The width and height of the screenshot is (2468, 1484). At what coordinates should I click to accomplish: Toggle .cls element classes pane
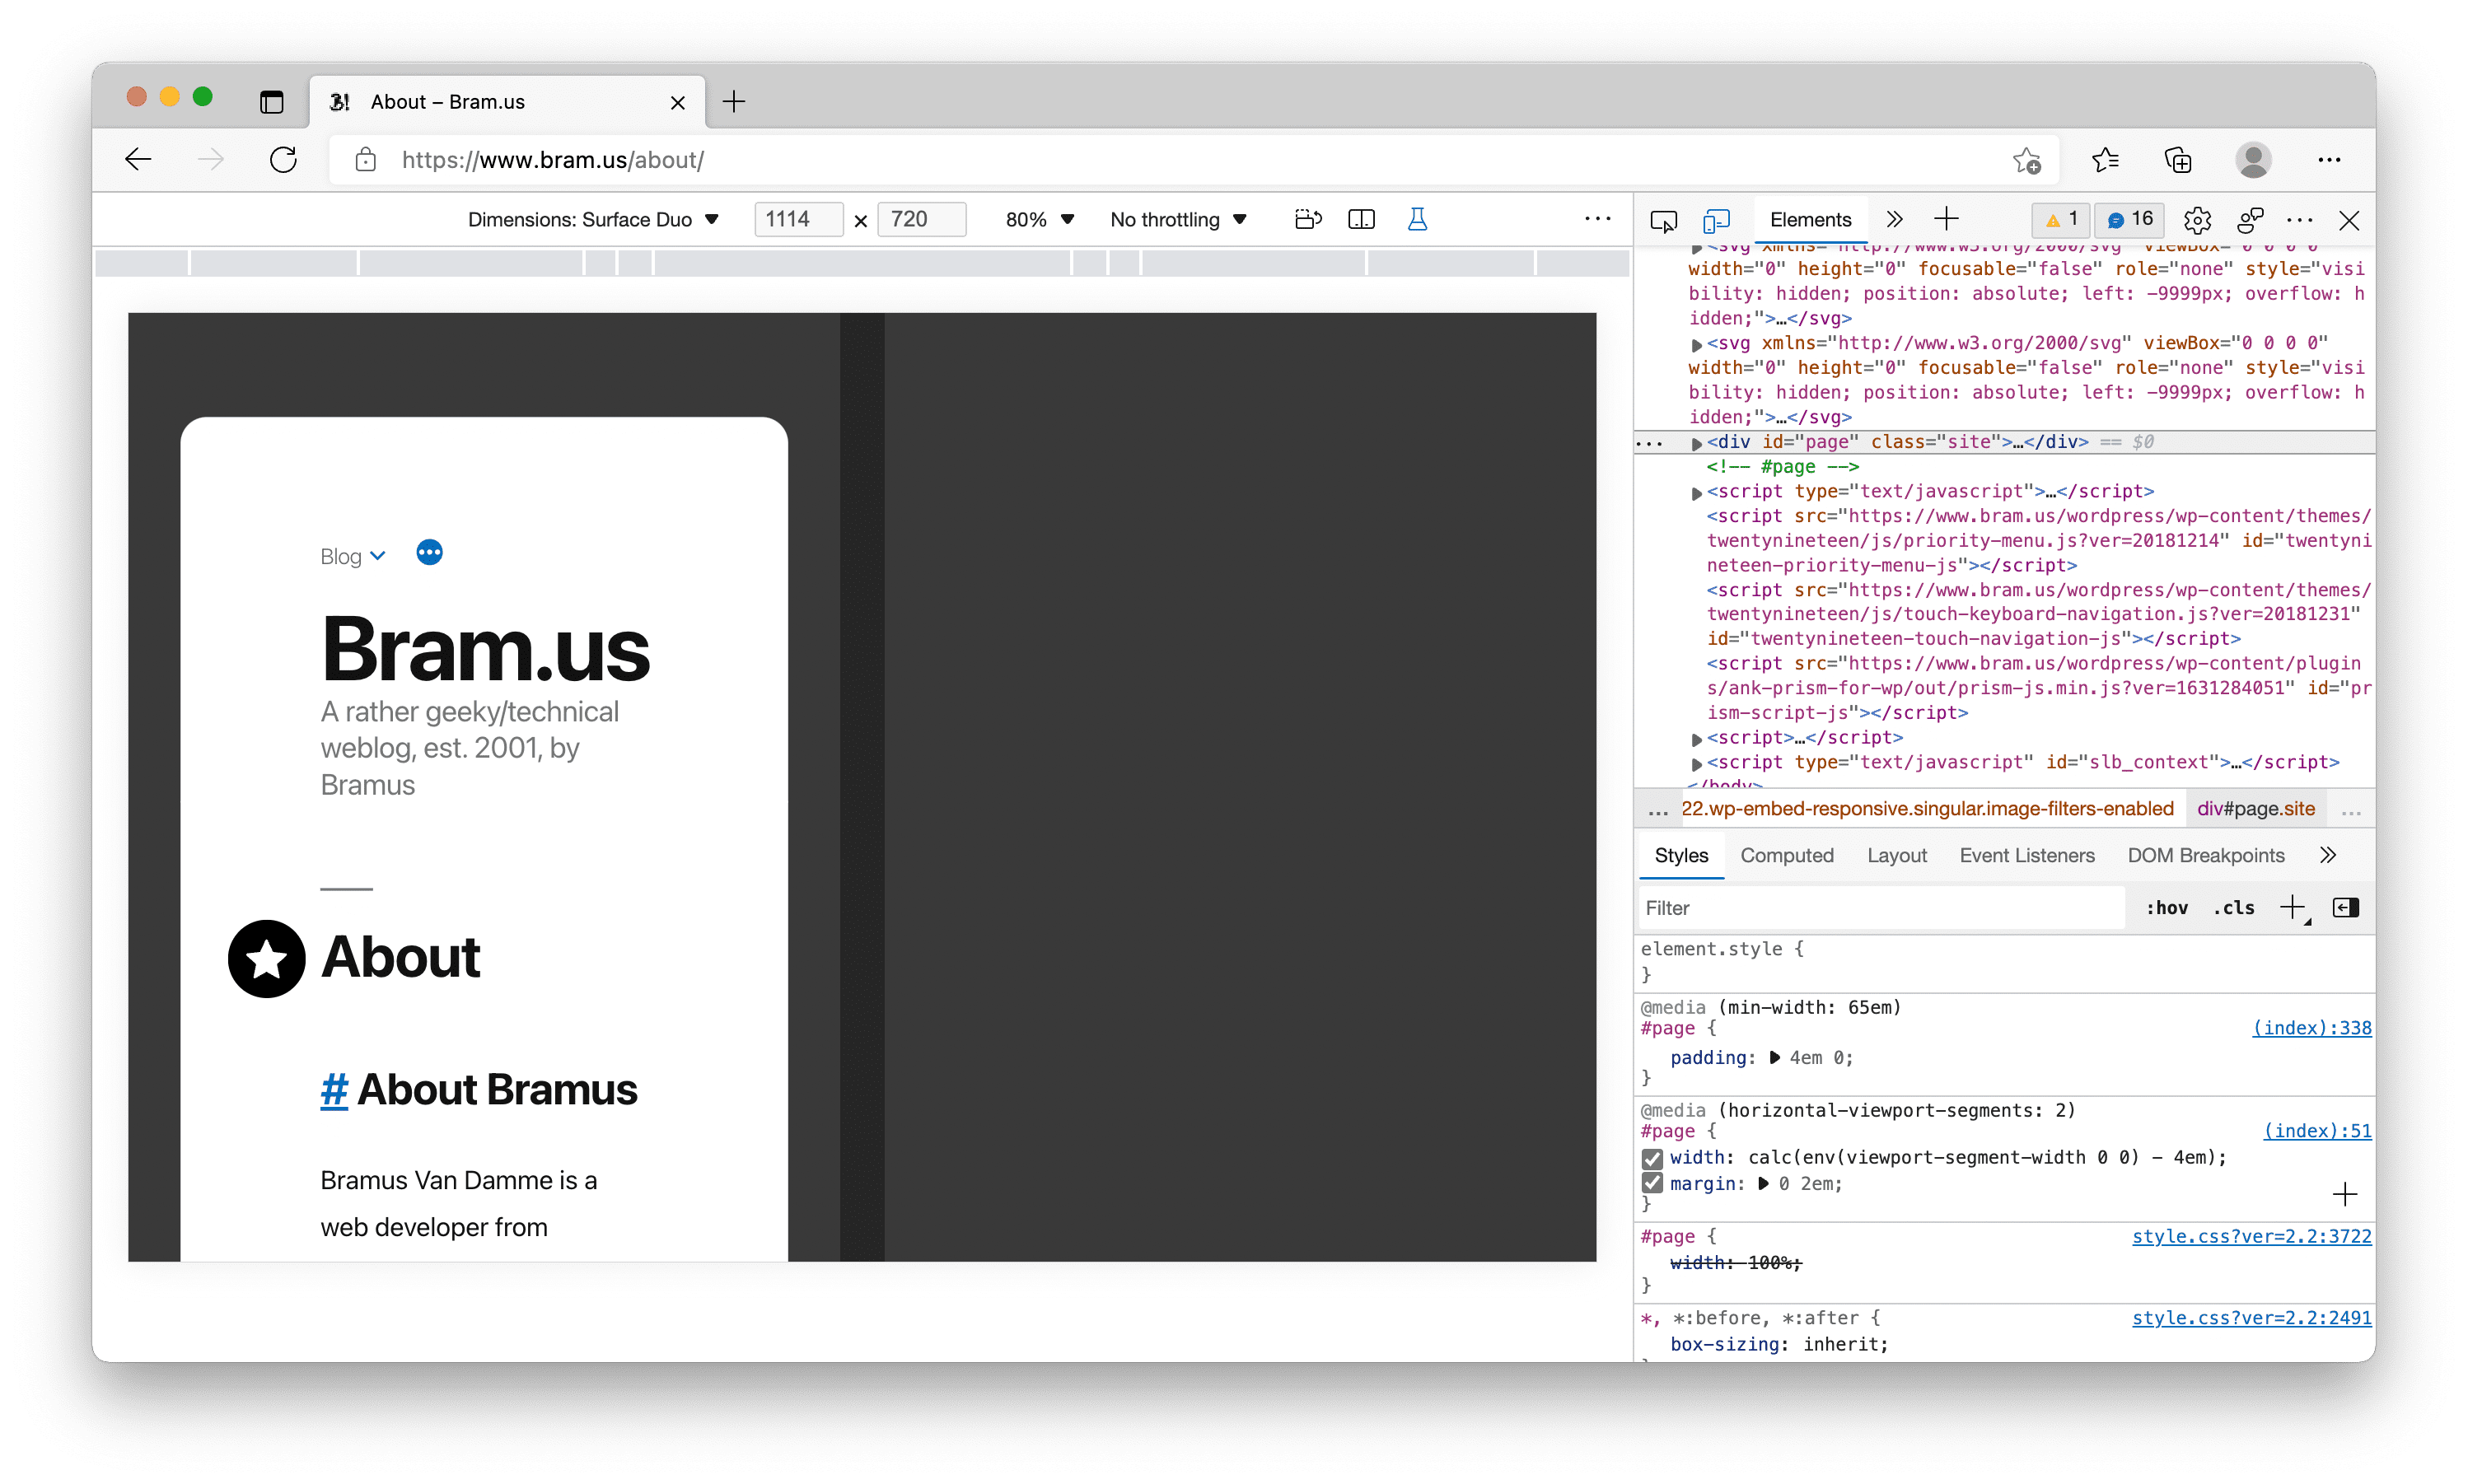pyautogui.click(x=2233, y=908)
